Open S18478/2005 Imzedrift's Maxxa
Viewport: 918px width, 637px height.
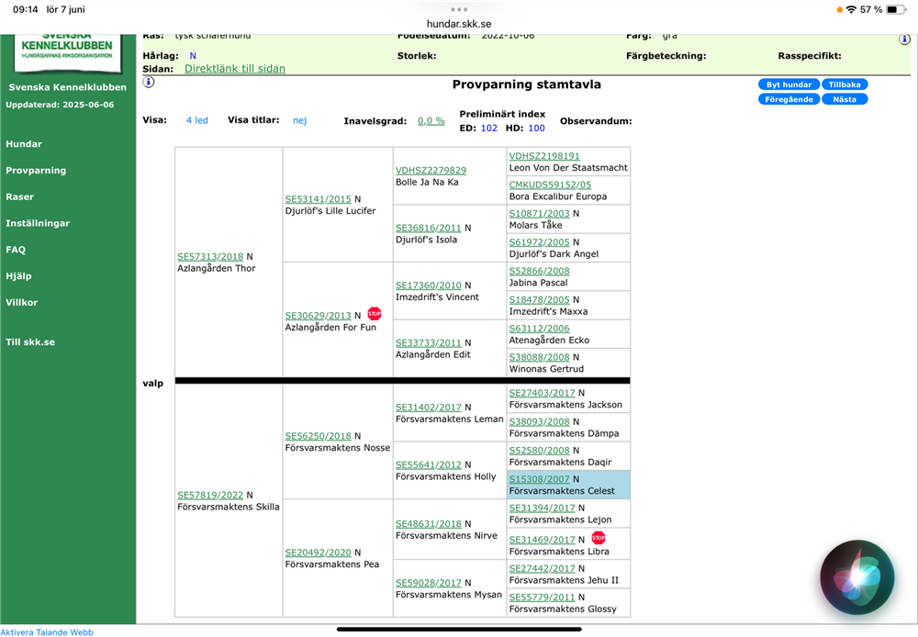click(x=539, y=300)
